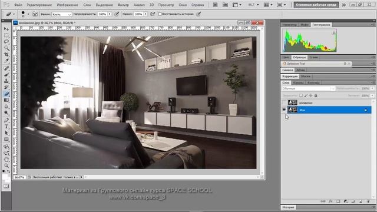Select the 3D Camera tool
The width and height of the screenshot is (377, 212).
[6, 153]
